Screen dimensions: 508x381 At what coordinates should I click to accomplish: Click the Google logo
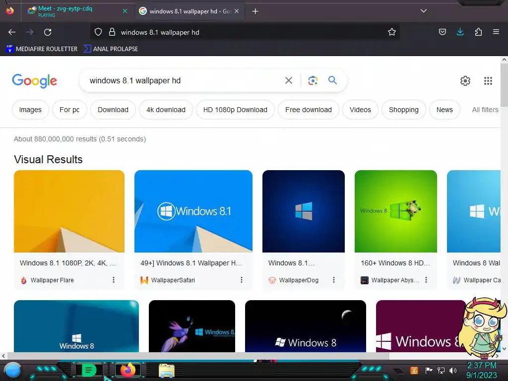pyautogui.click(x=34, y=81)
